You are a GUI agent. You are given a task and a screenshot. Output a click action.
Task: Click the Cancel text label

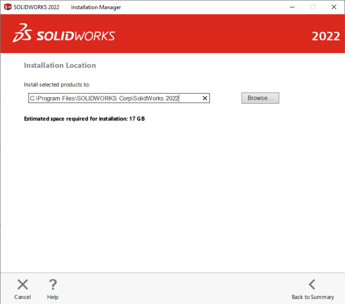pos(23,297)
